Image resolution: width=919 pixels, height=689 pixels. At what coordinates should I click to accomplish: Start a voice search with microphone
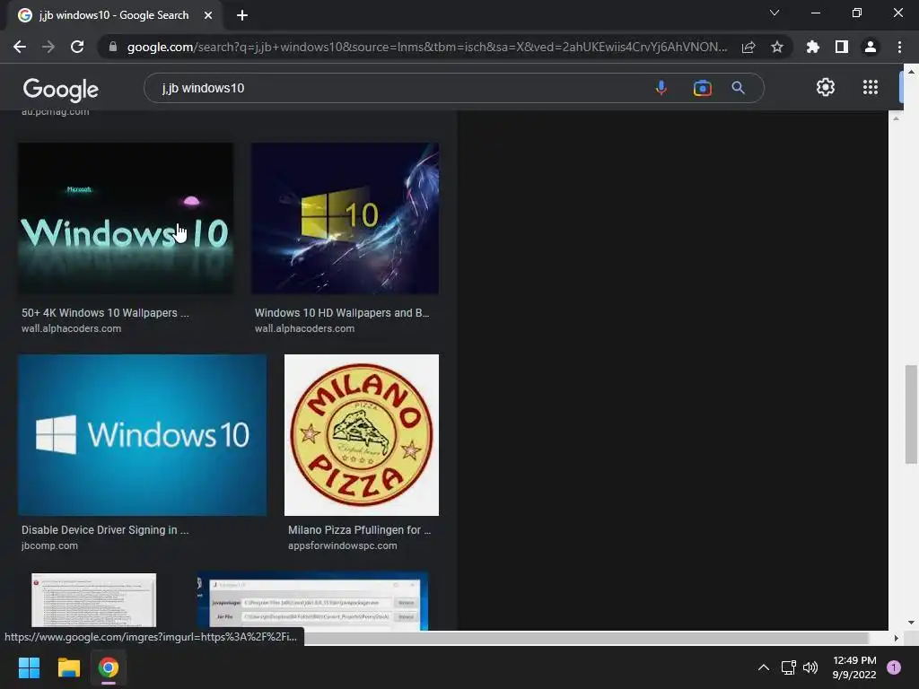(661, 88)
